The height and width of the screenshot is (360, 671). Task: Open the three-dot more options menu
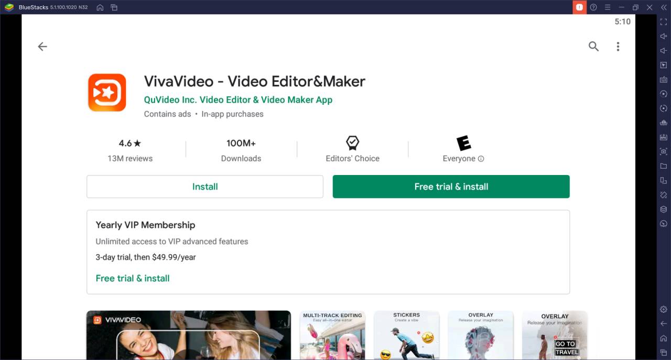tap(618, 47)
